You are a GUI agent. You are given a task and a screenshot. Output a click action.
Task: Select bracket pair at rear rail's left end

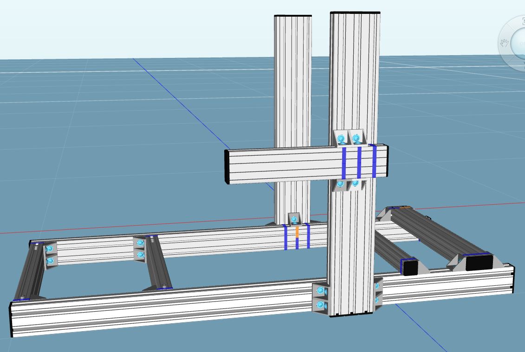point(50,254)
